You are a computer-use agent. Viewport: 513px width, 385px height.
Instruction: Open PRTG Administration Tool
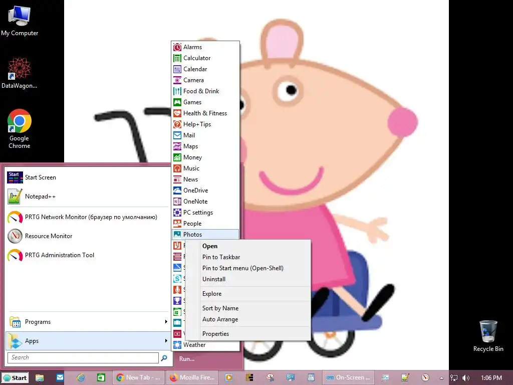click(x=87, y=255)
